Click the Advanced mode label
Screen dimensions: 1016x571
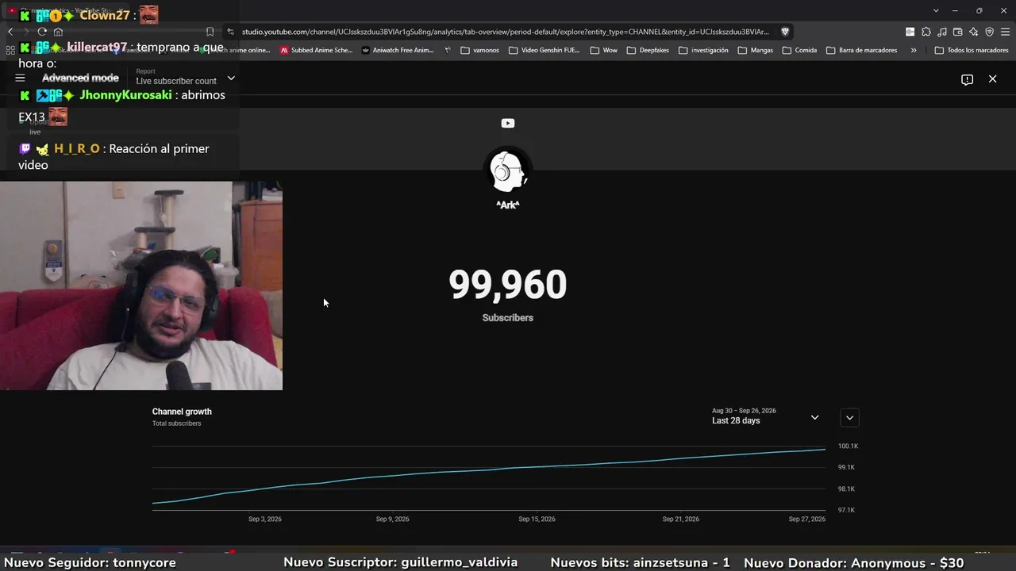tap(80, 78)
